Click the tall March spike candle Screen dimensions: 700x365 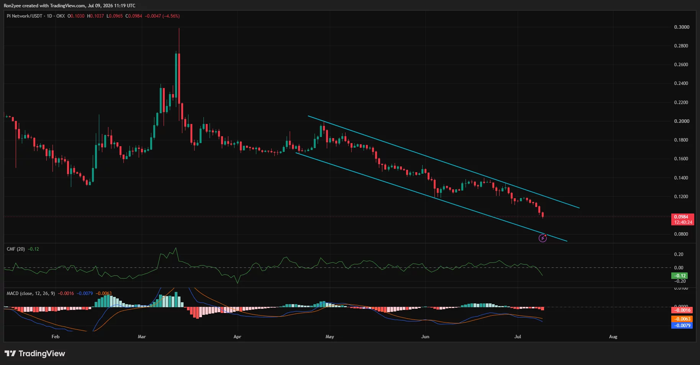click(x=179, y=78)
